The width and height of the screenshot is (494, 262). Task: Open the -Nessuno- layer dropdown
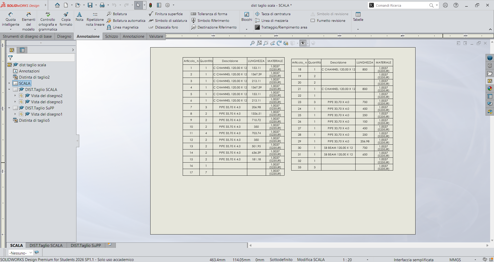(x=21, y=253)
